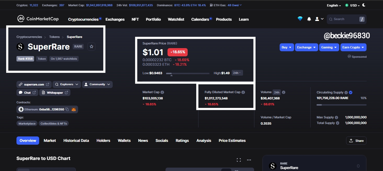Select the Overview tab
The image size is (383, 171).
click(x=28, y=140)
